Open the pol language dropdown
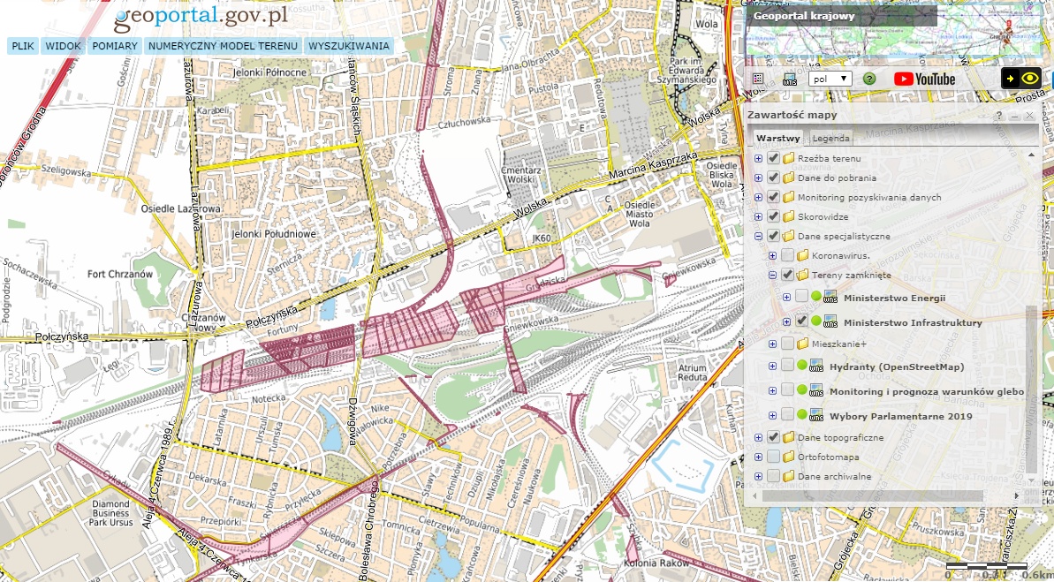The width and height of the screenshot is (1054, 582). [x=830, y=79]
